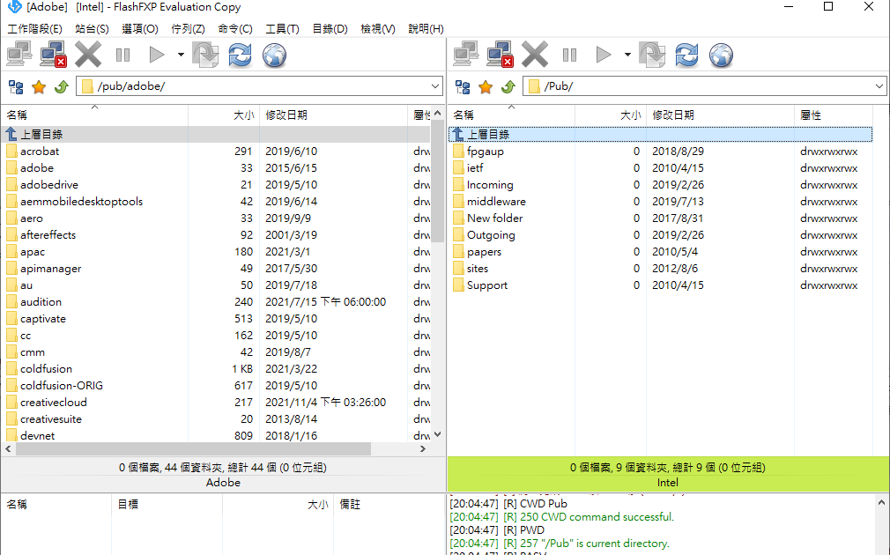Click the left file list scrollbar down arrow
The image size is (890, 555).
click(x=438, y=434)
